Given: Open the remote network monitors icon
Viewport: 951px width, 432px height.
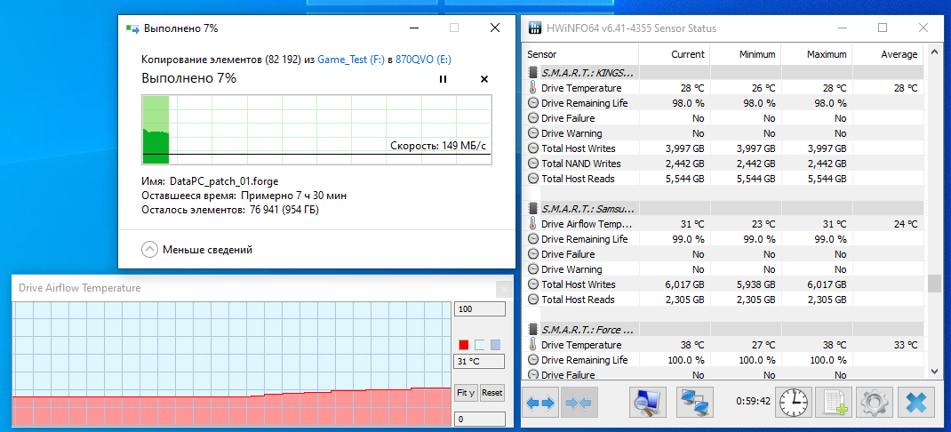Looking at the screenshot, I should pyautogui.click(x=696, y=403).
